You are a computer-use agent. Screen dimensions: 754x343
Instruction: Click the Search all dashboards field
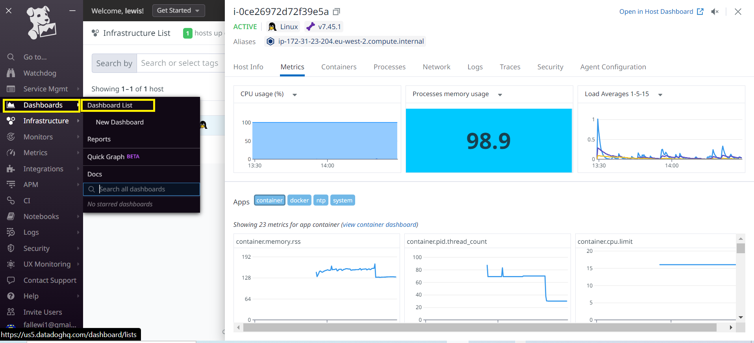click(141, 189)
